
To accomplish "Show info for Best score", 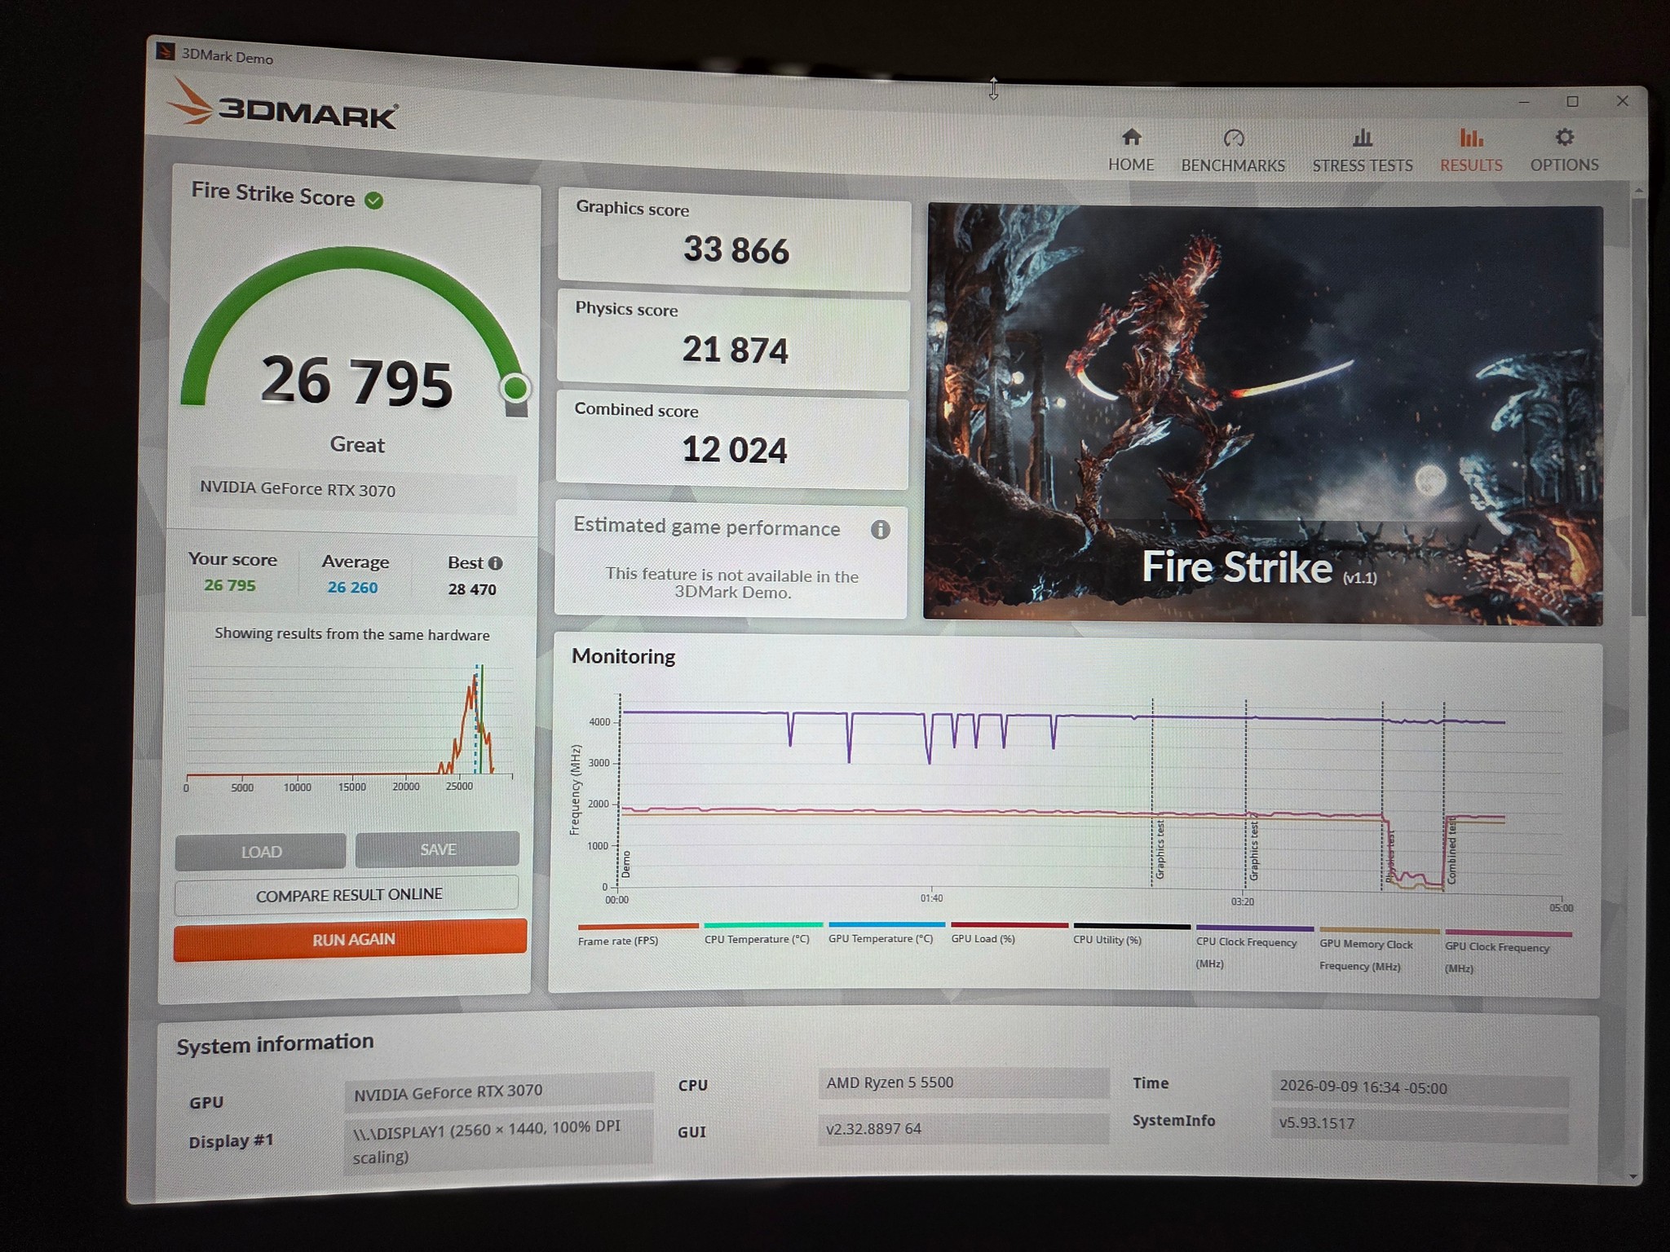I will pos(495,563).
